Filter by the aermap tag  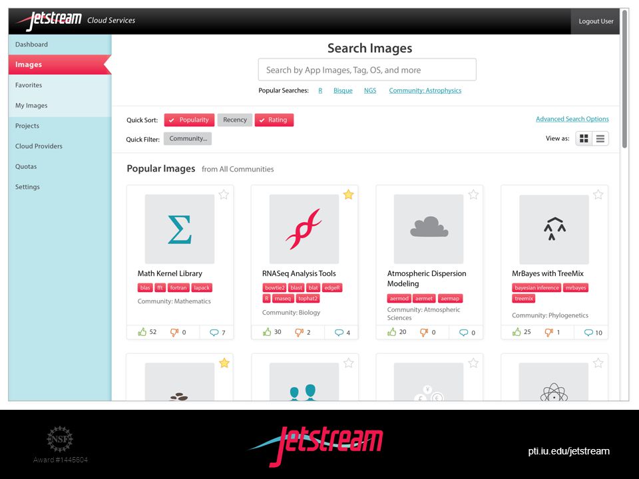pos(450,299)
